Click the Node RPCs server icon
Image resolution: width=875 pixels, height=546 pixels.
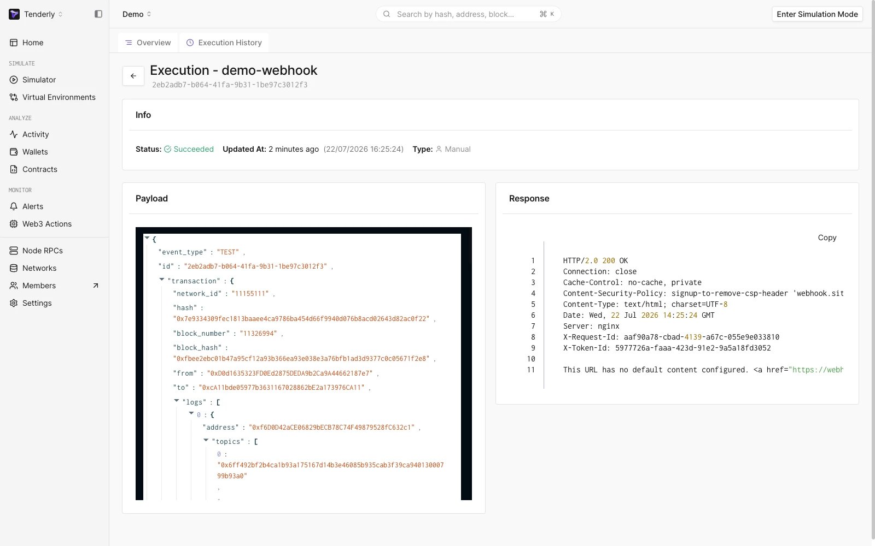pyautogui.click(x=14, y=251)
